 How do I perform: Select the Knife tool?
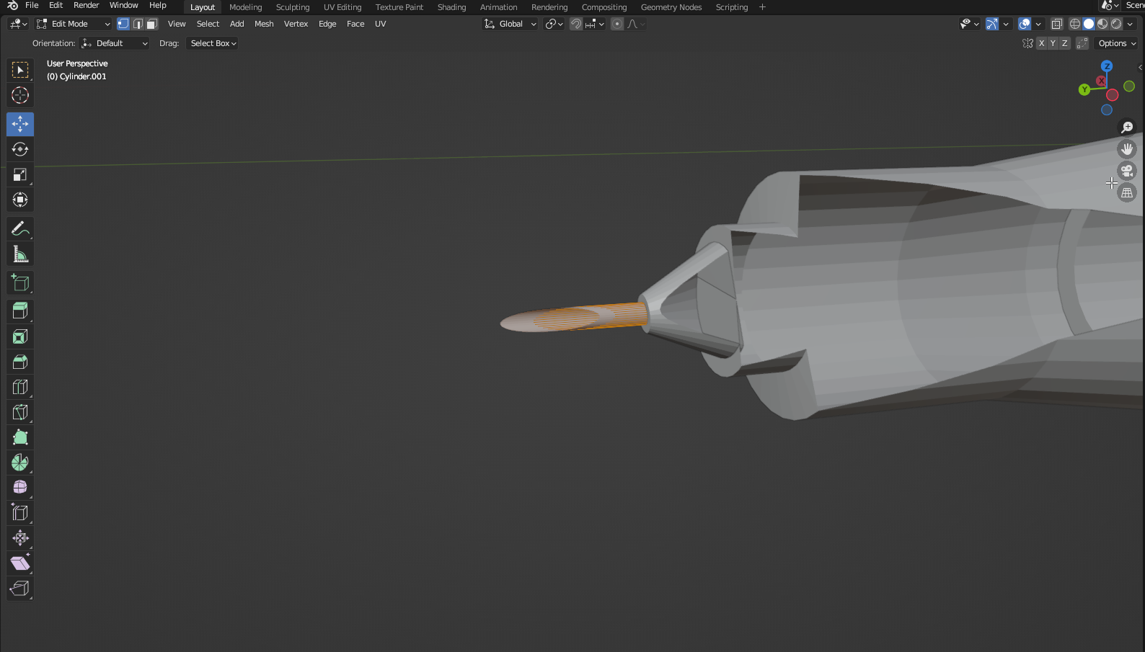[20, 412]
